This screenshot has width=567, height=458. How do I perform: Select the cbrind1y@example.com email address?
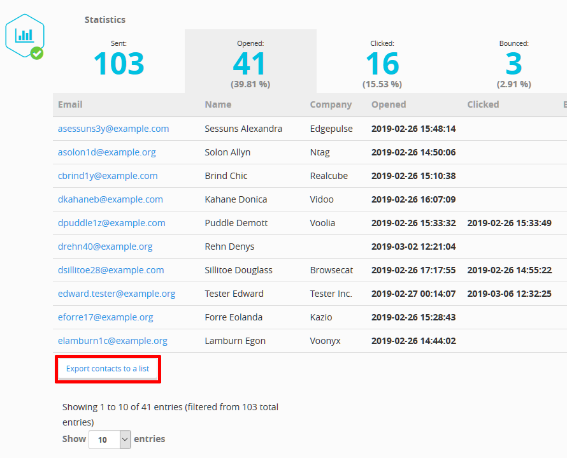point(107,175)
